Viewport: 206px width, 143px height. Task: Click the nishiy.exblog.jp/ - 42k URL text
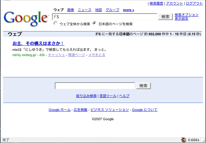tap(28, 55)
